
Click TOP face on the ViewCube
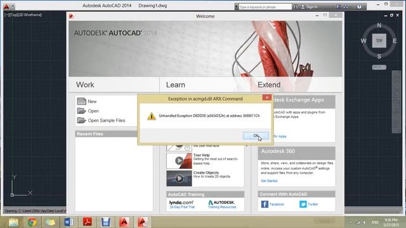[x=379, y=41]
